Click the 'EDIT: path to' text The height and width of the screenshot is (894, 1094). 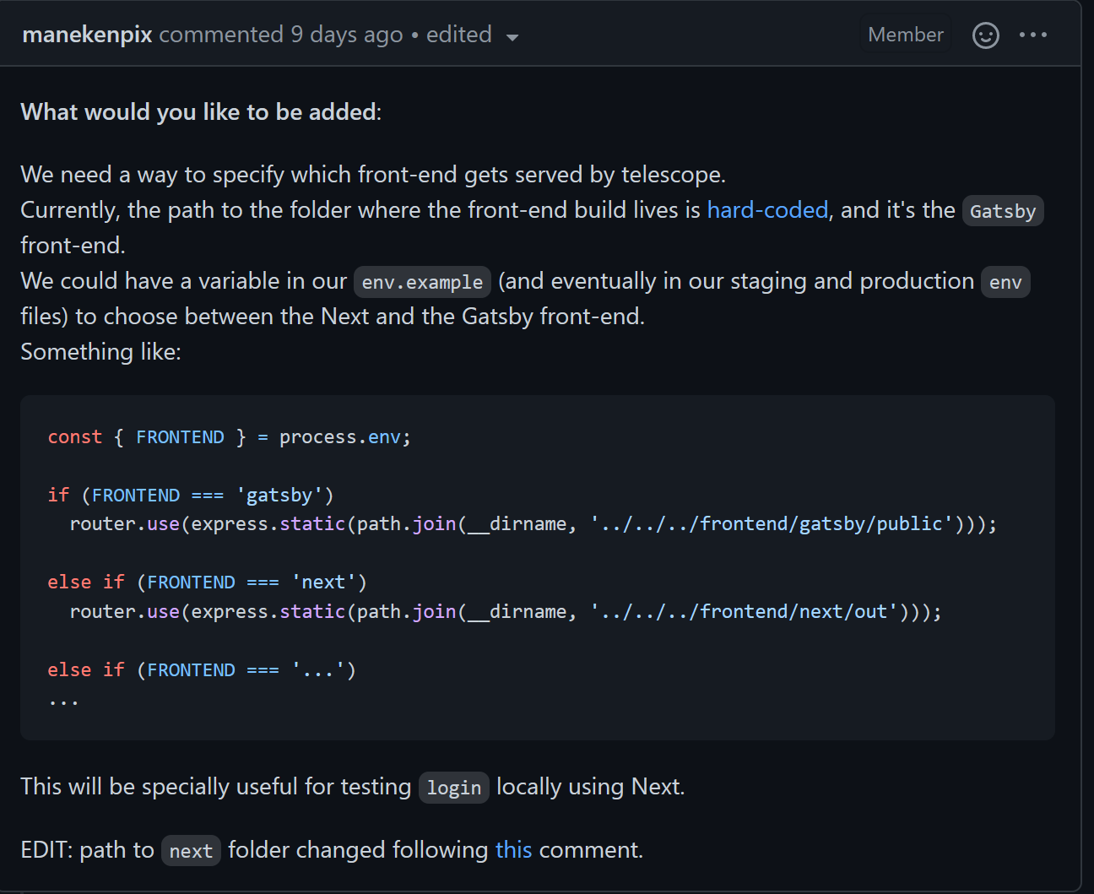click(x=87, y=849)
